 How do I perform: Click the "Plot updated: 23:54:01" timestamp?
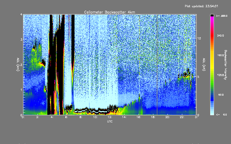(201, 6)
